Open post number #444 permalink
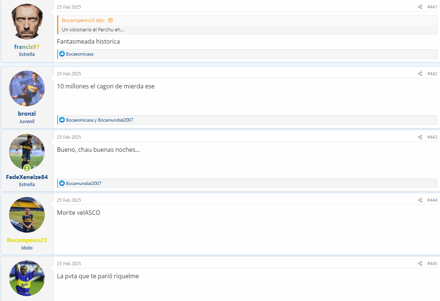 pos(432,200)
